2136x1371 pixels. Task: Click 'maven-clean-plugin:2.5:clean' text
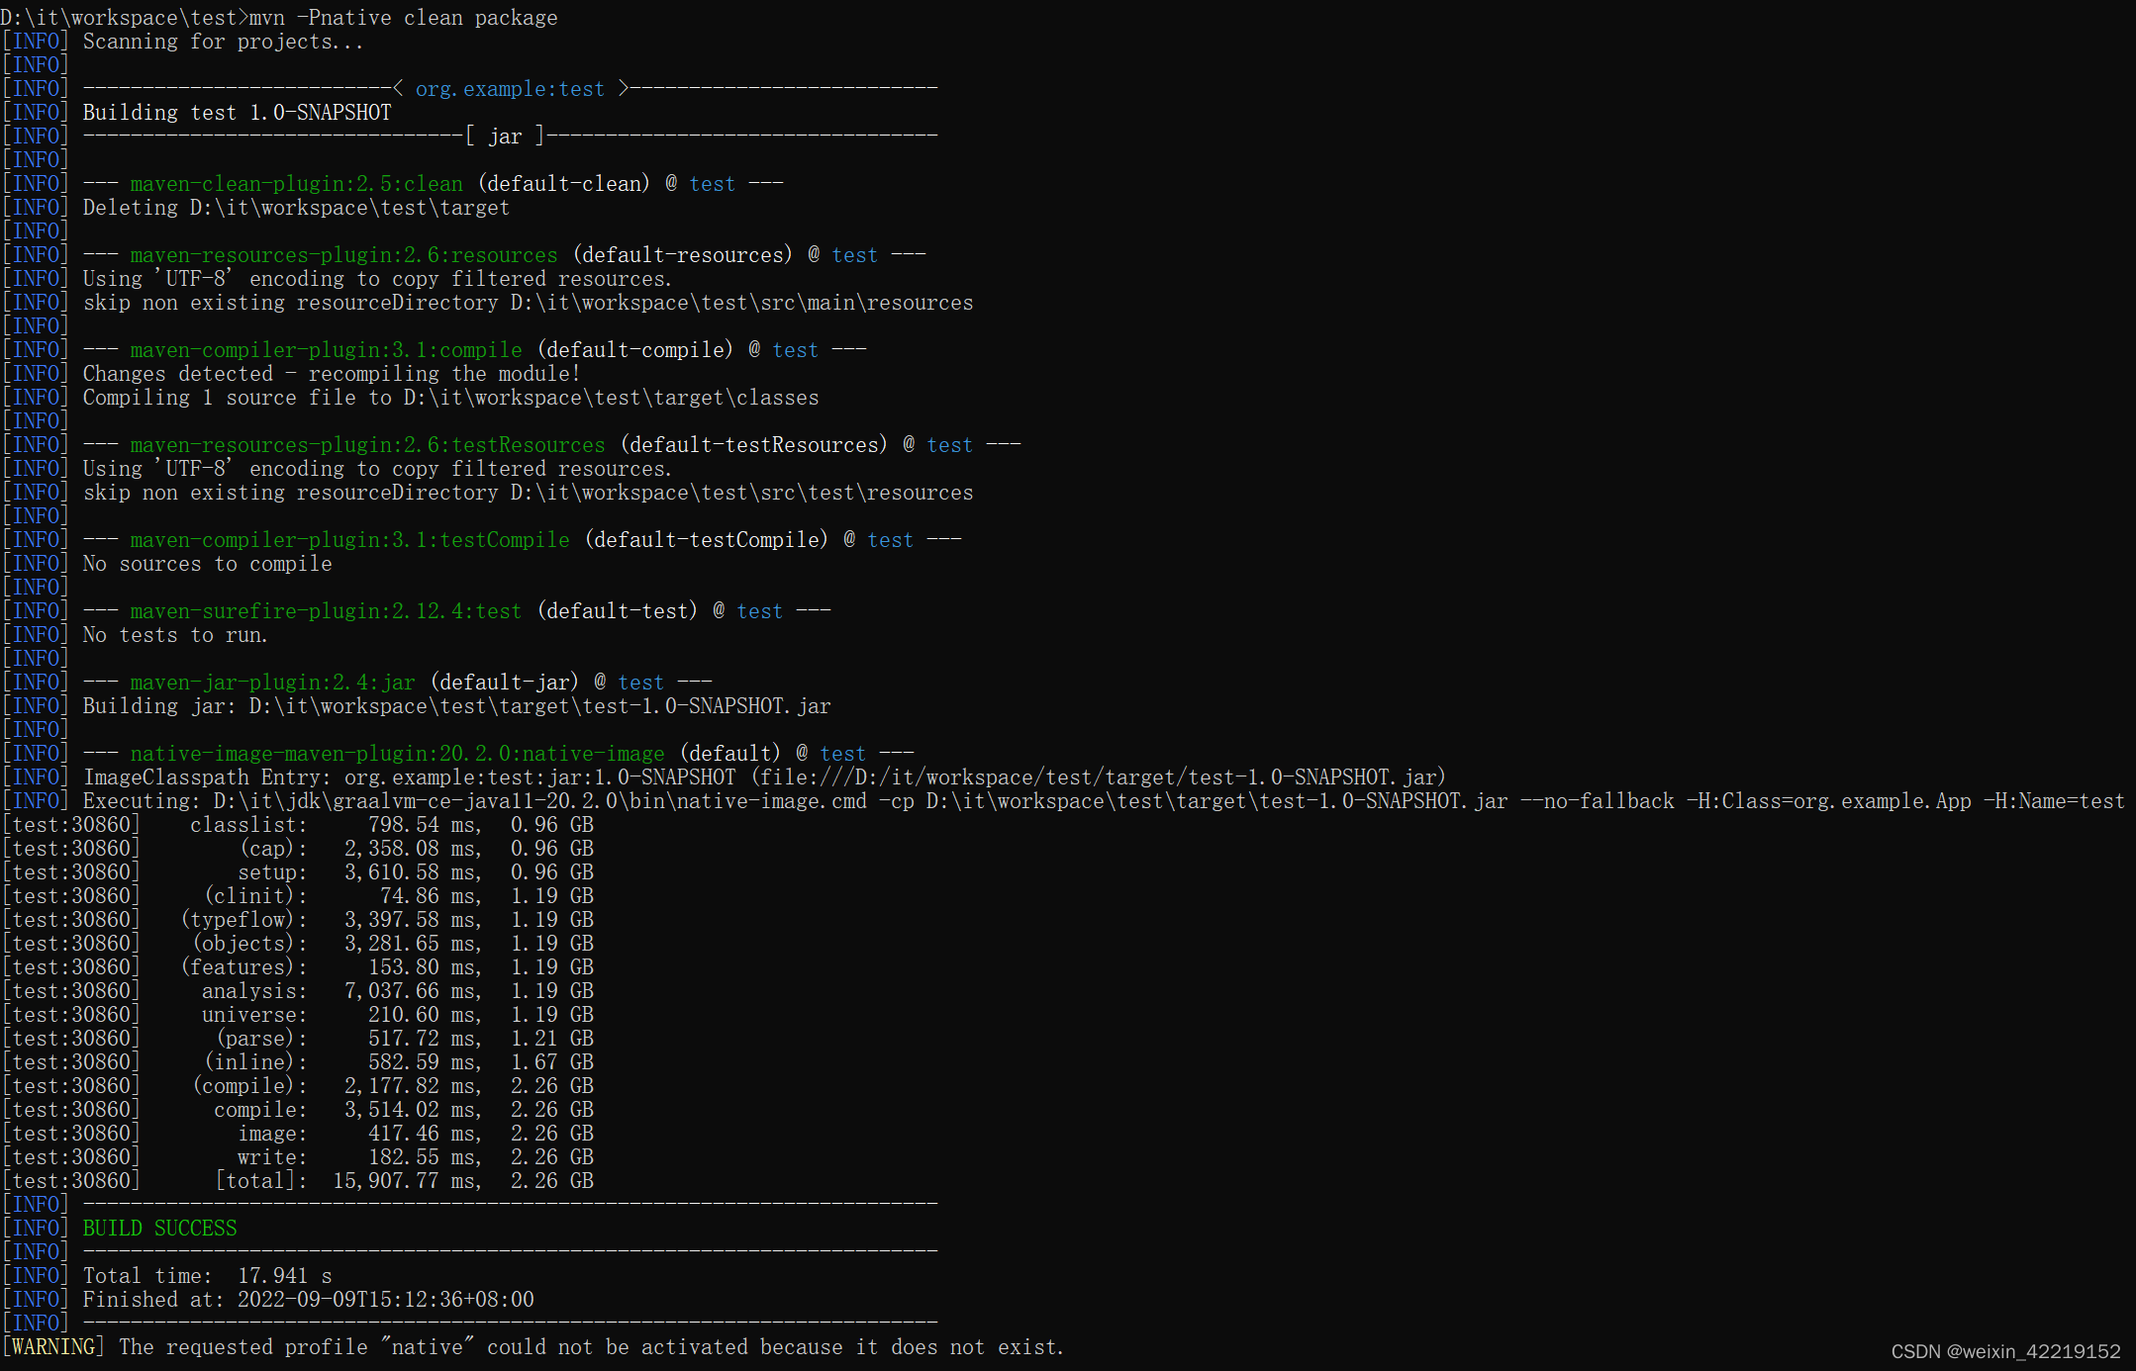point(296,184)
